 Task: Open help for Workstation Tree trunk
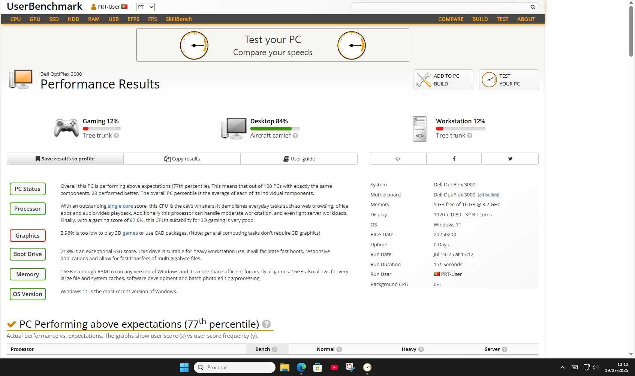(x=470, y=136)
